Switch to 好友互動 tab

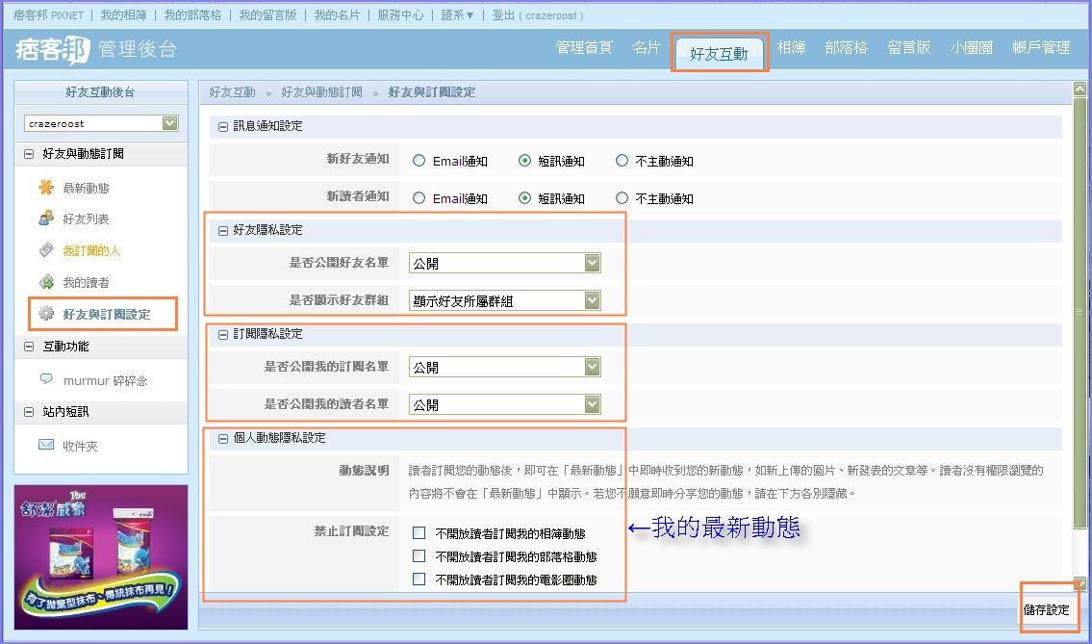point(719,53)
